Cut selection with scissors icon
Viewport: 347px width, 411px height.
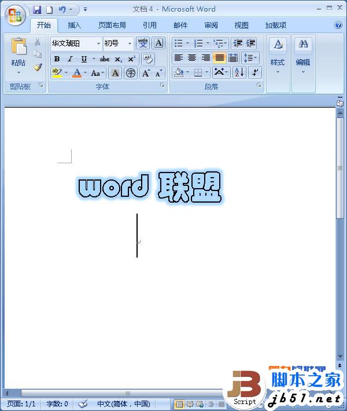click(x=38, y=42)
